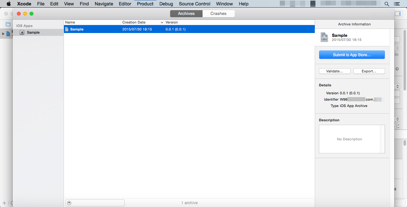Click the archive icon in Archive Information
Viewport: 407px width, 207px height.
pyautogui.click(x=324, y=37)
